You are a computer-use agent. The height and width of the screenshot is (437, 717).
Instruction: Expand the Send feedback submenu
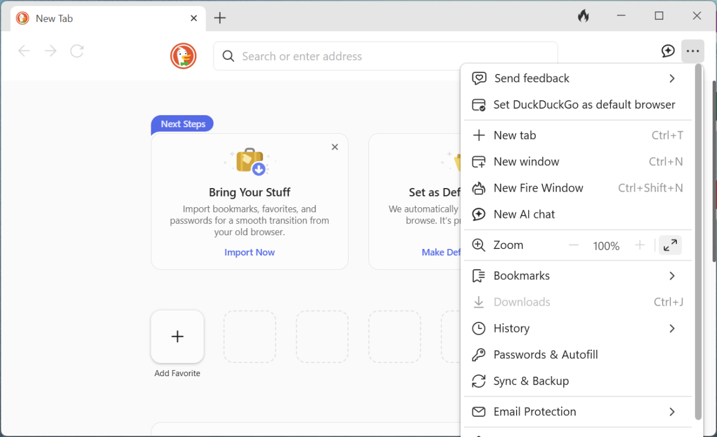coord(672,78)
